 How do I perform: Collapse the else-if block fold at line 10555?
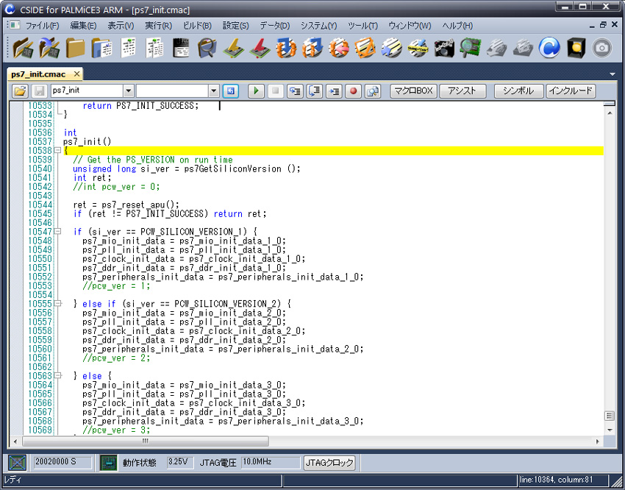point(57,303)
